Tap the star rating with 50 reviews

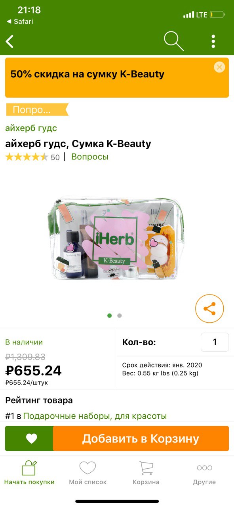coord(32,157)
